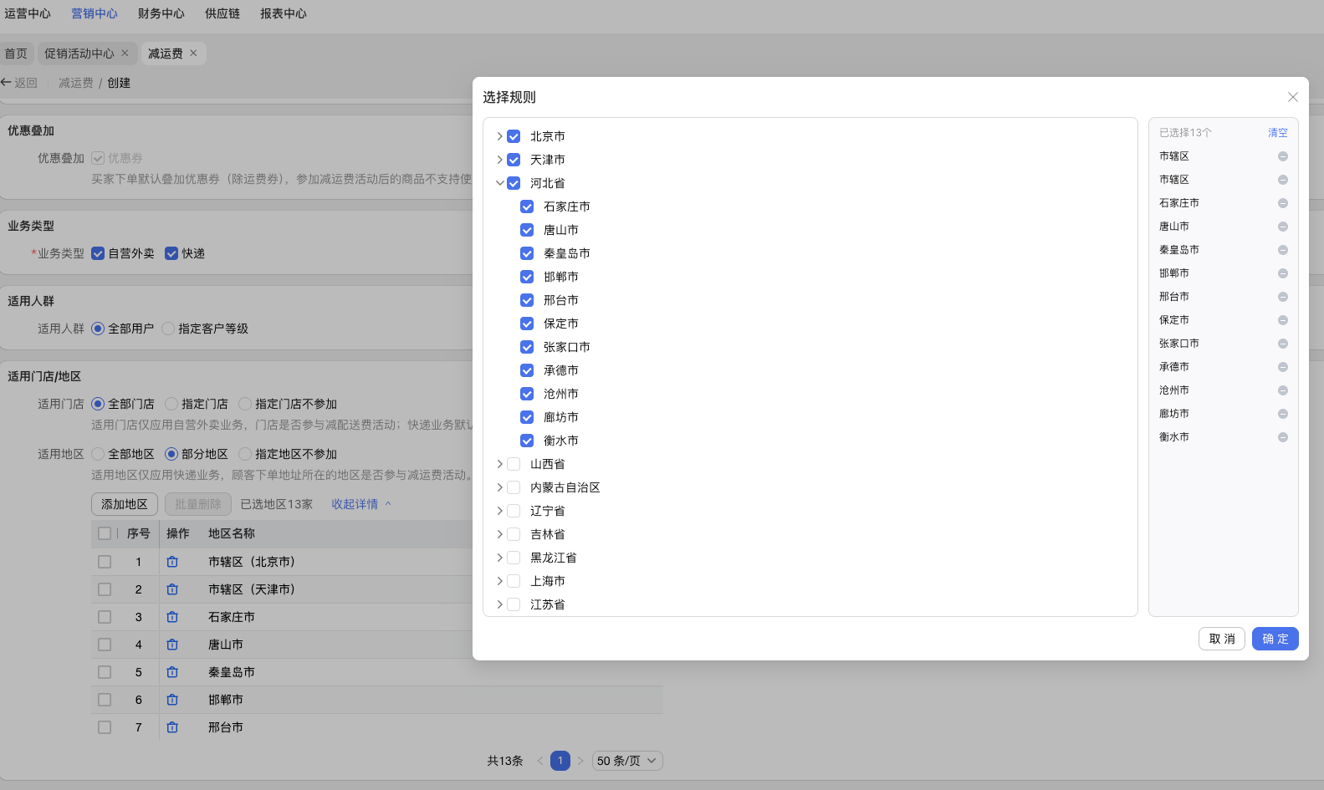
Task: Delete the 石家庄市 row via trash icon
Action: pos(172,617)
